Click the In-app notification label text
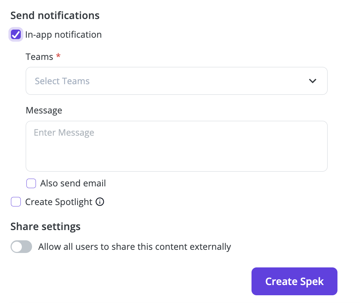 pyautogui.click(x=63, y=35)
